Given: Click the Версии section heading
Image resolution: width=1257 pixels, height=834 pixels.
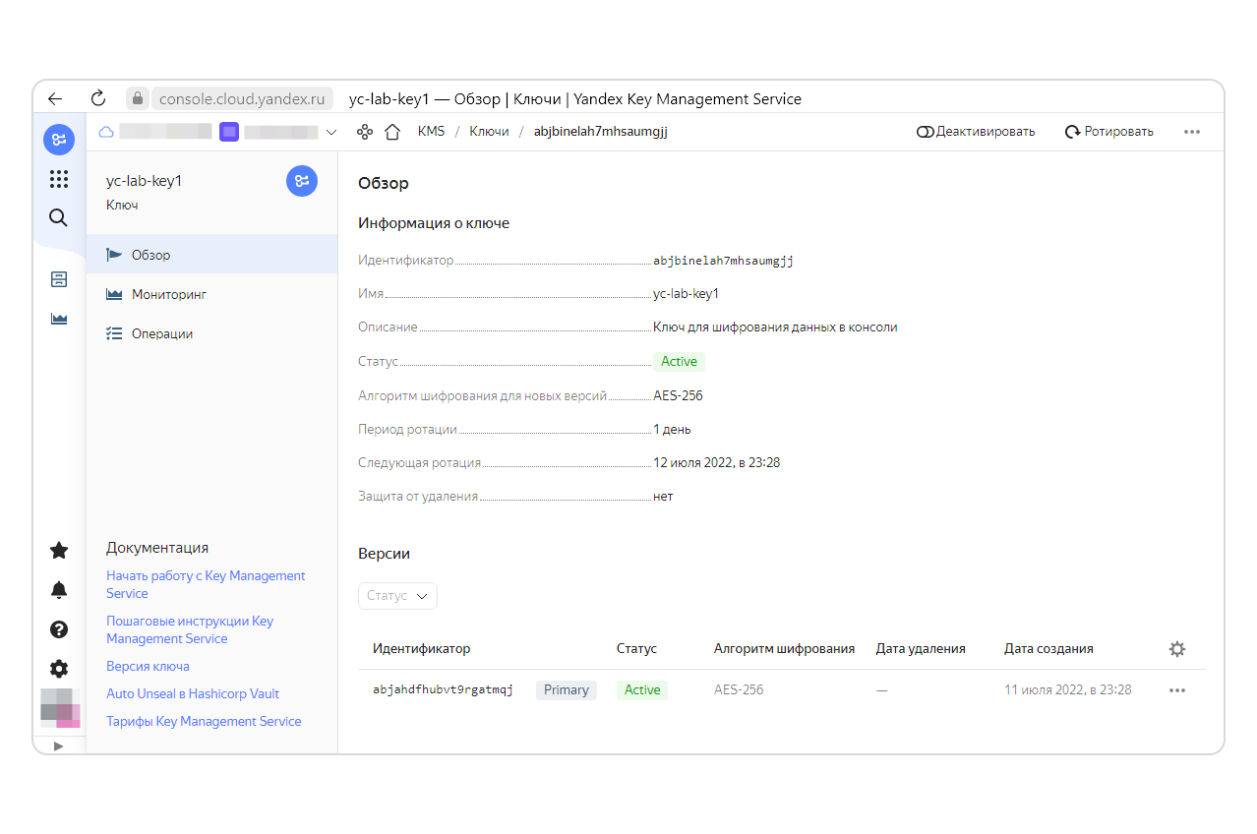Looking at the screenshot, I should (x=384, y=554).
